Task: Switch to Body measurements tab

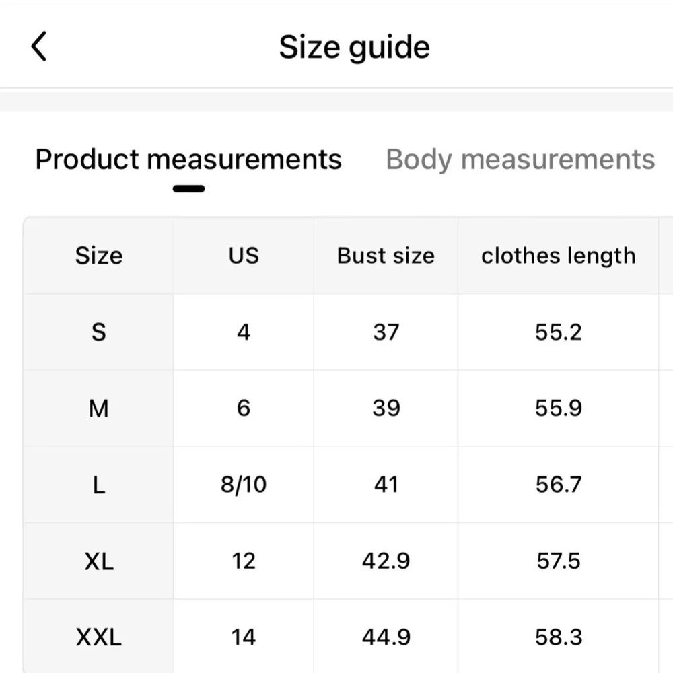Action: 520,160
